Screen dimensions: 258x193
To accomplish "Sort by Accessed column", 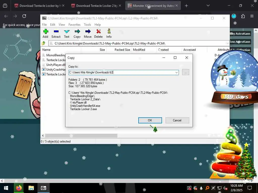I will click(194, 50).
